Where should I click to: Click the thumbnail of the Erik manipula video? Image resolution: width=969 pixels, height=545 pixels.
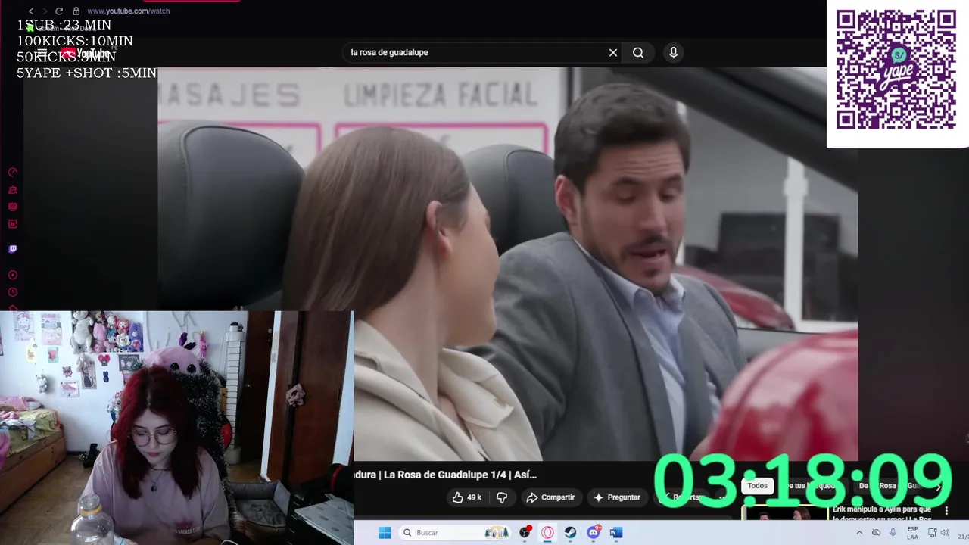[x=784, y=514]
